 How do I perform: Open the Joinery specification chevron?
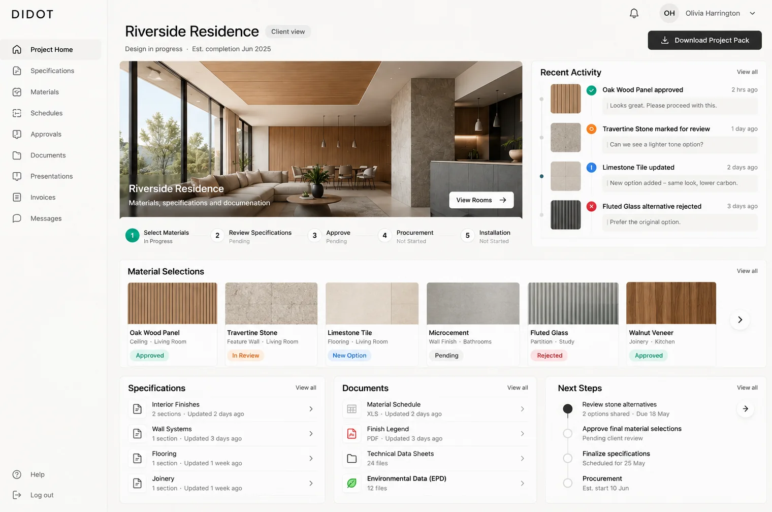click(x=311, y=483)
